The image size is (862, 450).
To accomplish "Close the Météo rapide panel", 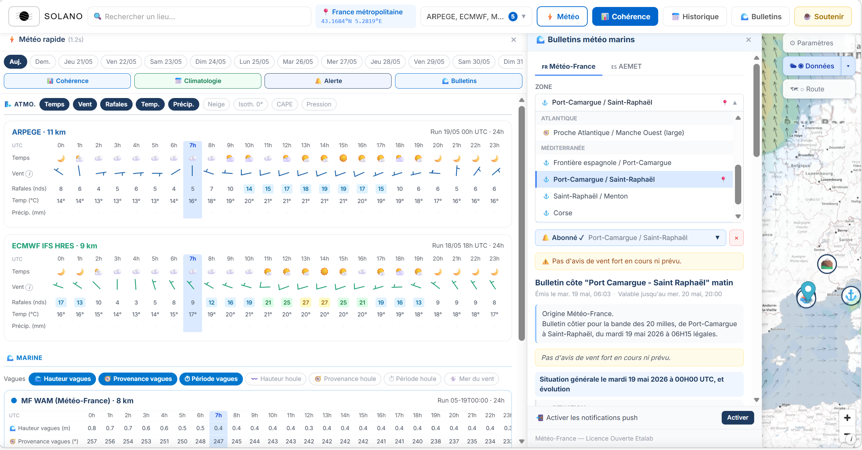I will [514, 40].
